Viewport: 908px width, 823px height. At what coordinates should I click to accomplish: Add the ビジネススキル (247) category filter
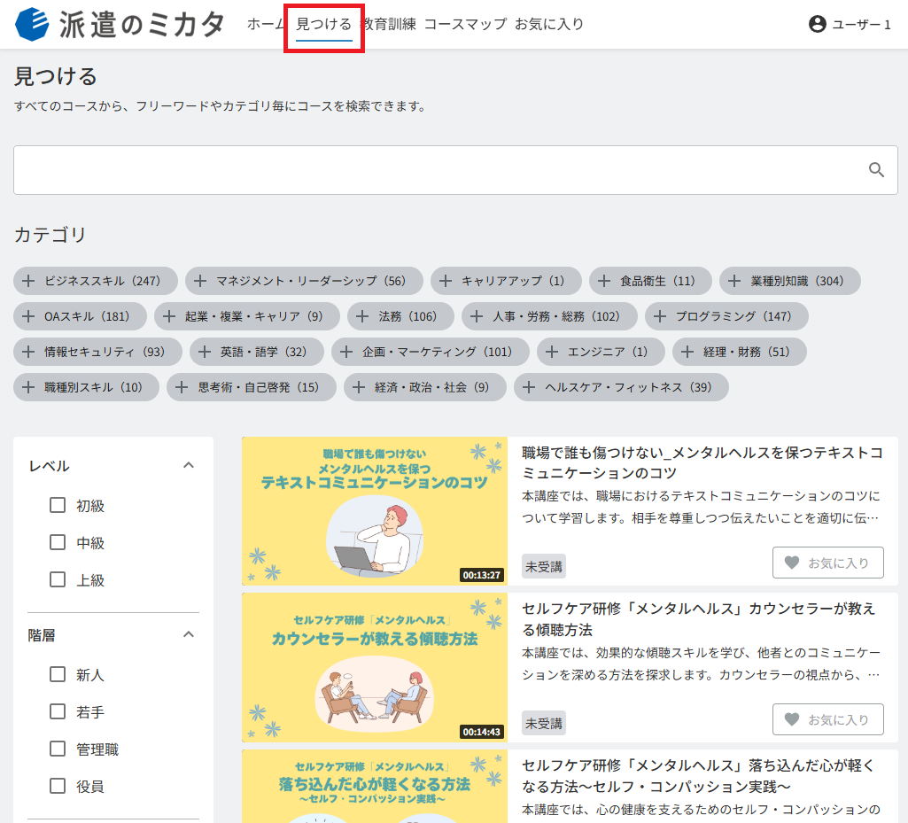tap(96, 281)
